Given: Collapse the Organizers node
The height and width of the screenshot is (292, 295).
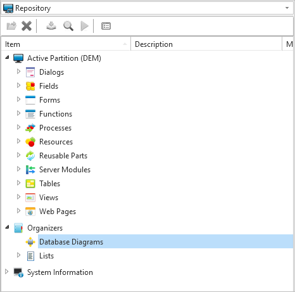Looking at the screenshot, I should pyautogui.click(x=7, y=227).
